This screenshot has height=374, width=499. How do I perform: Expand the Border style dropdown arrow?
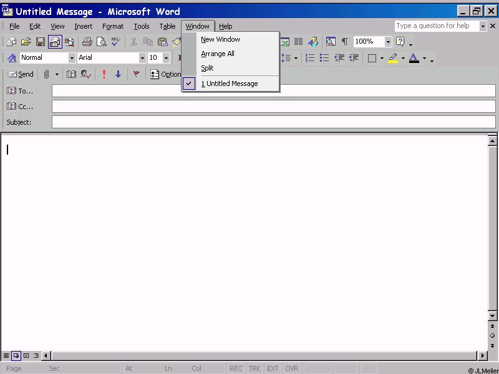click(382, 58)
